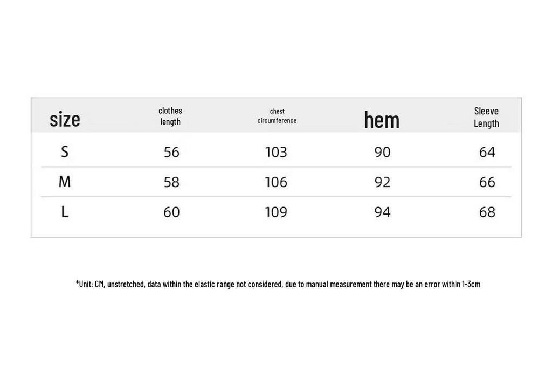Click hem value 90
The image size is (552, 386).
[x=382, y=152]
